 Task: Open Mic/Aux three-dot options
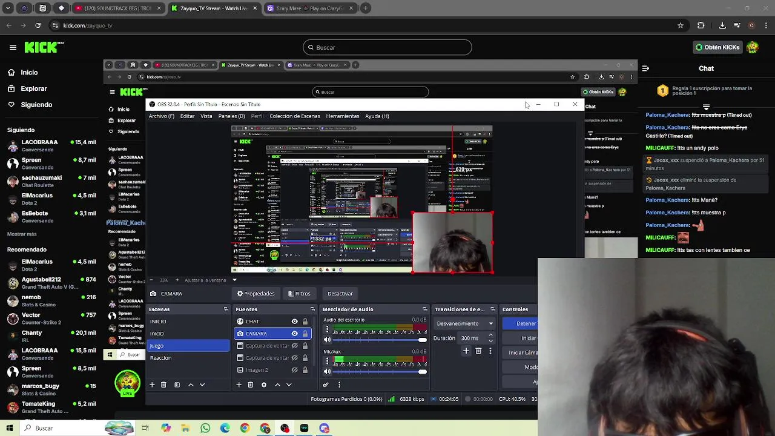328,361
